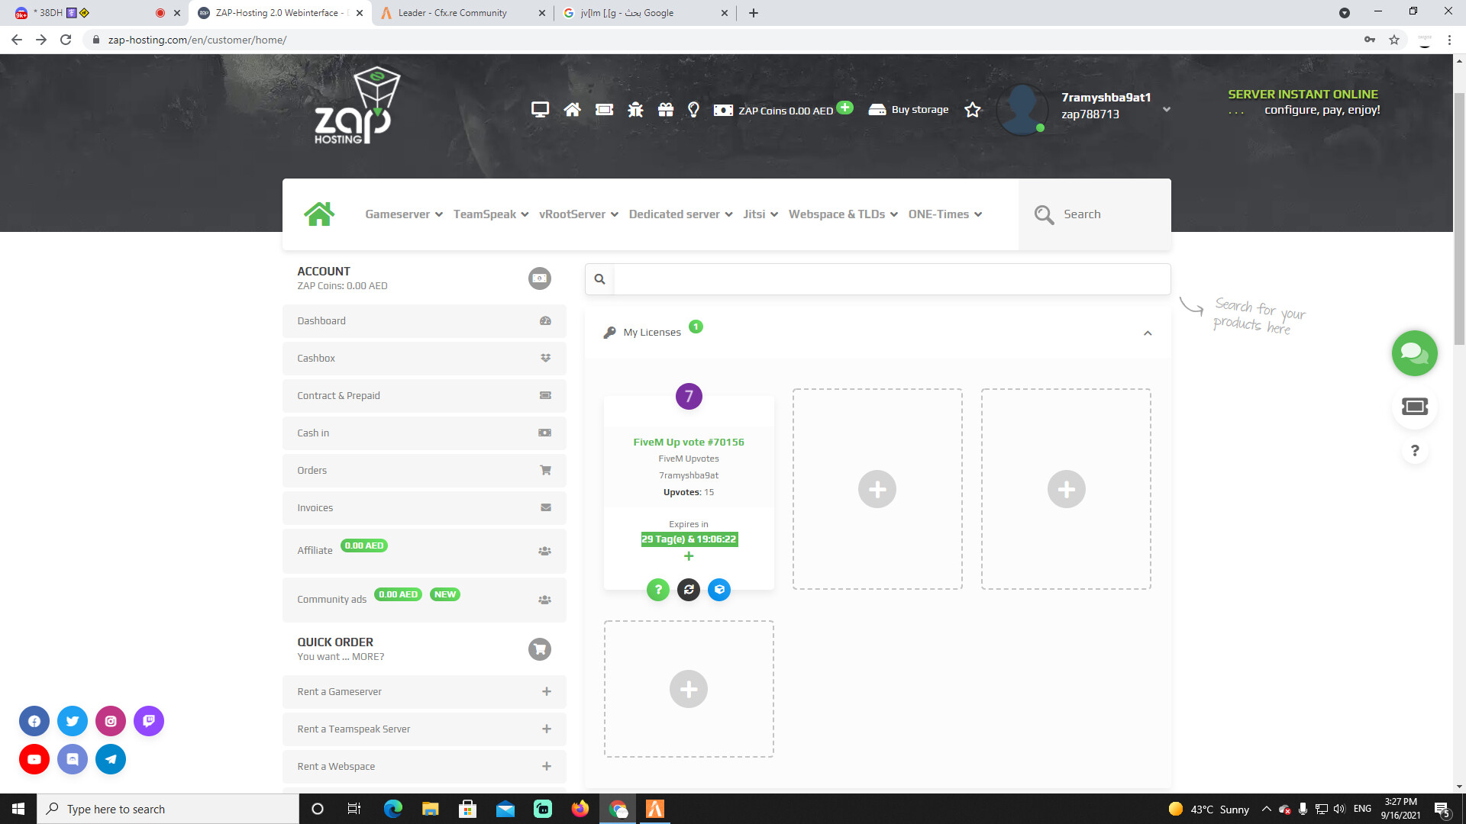Viewport: 1466px width, 824px height.
Task: Open the live chat bubble widget
Action: tap(1414, 352)
